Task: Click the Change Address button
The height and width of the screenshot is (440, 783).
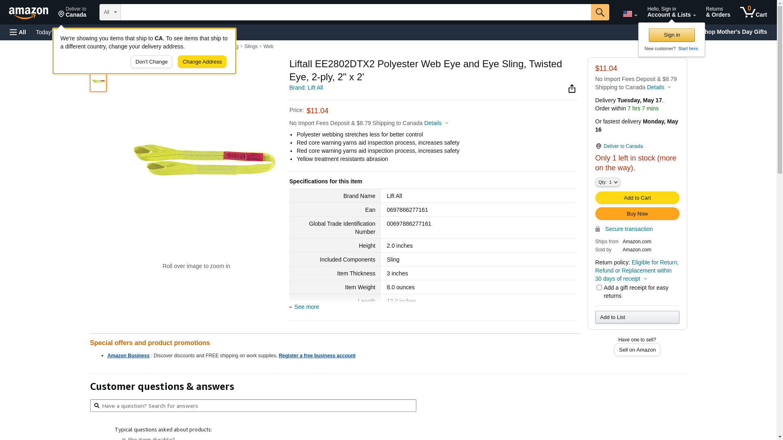Action: click(x=202, y=62)
